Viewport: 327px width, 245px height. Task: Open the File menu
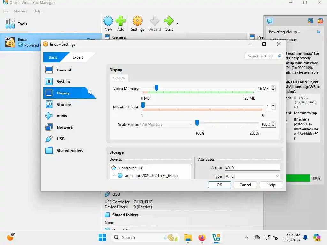point(5,11)
